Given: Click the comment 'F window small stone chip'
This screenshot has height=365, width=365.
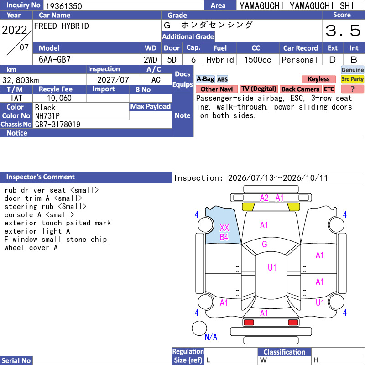Looking at the screenshot, I should (x=56, y=239).
